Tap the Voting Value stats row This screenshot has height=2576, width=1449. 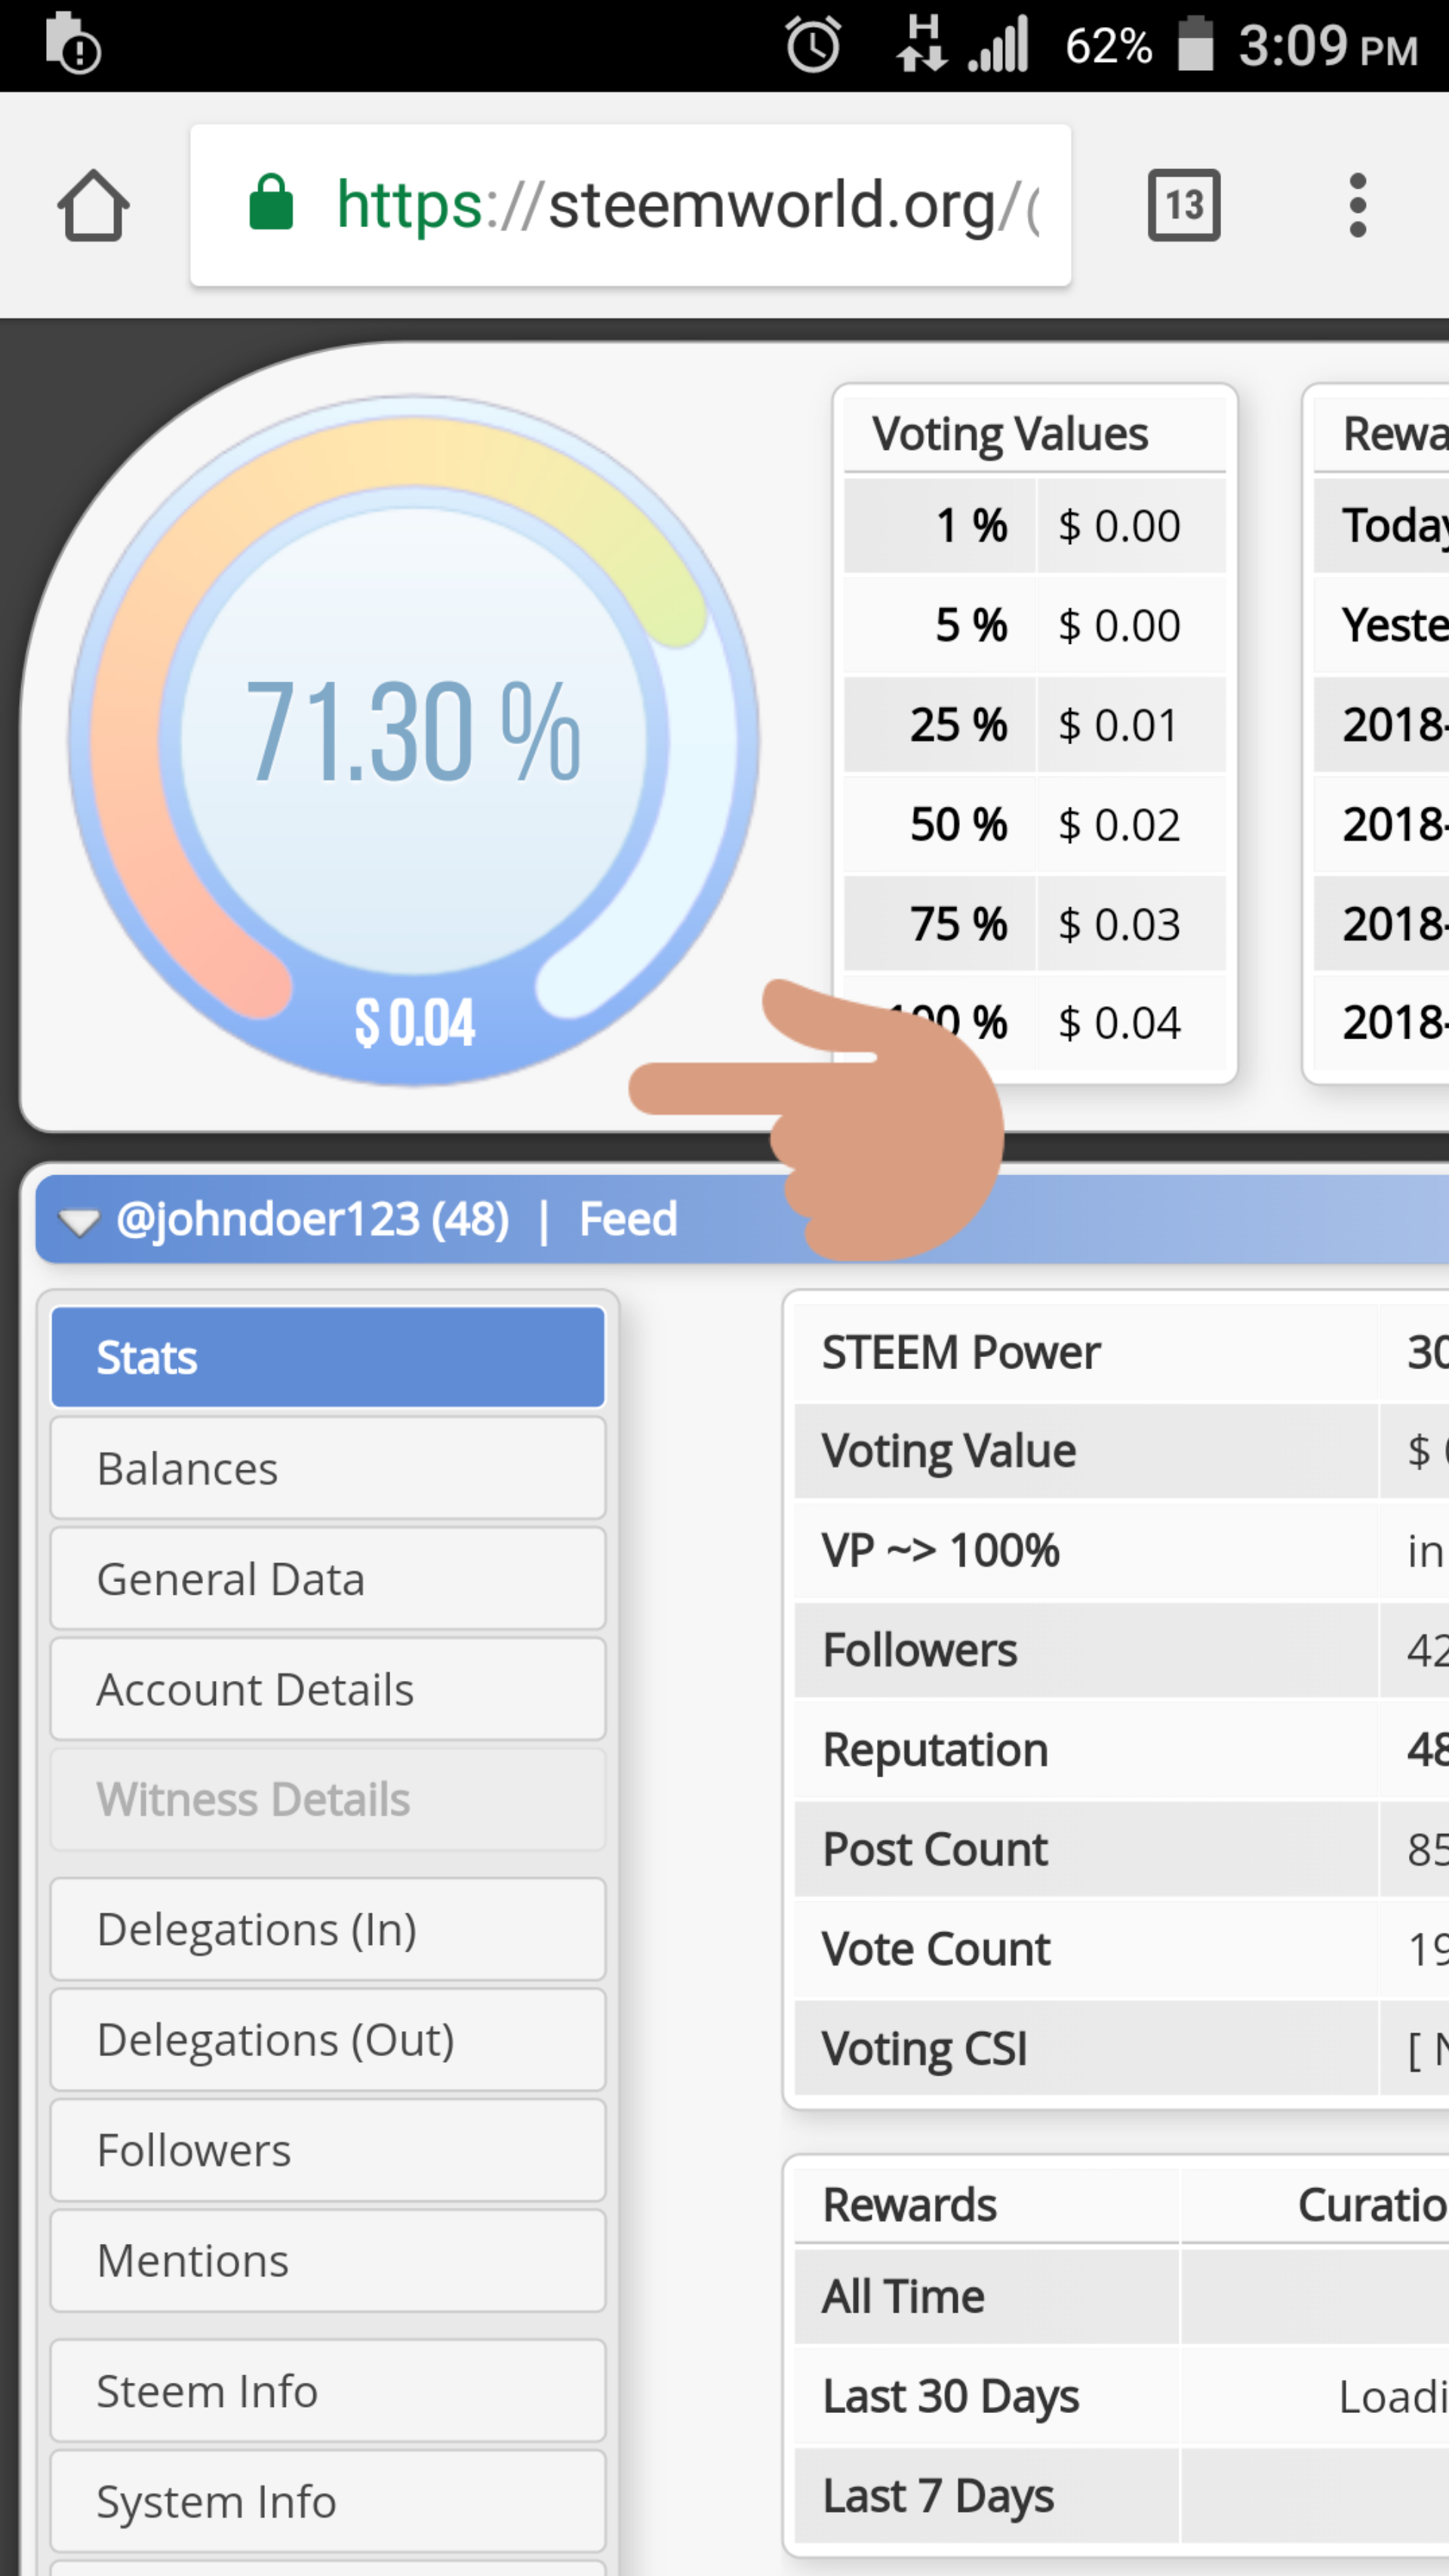pos(1122,1451)
